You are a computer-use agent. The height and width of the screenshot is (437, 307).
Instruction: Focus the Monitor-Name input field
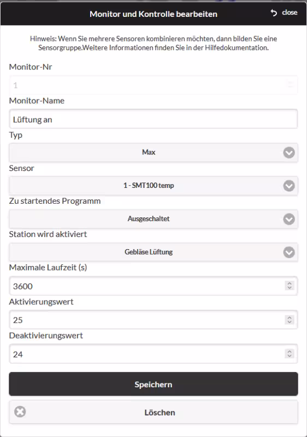click(x=153, y=119)
